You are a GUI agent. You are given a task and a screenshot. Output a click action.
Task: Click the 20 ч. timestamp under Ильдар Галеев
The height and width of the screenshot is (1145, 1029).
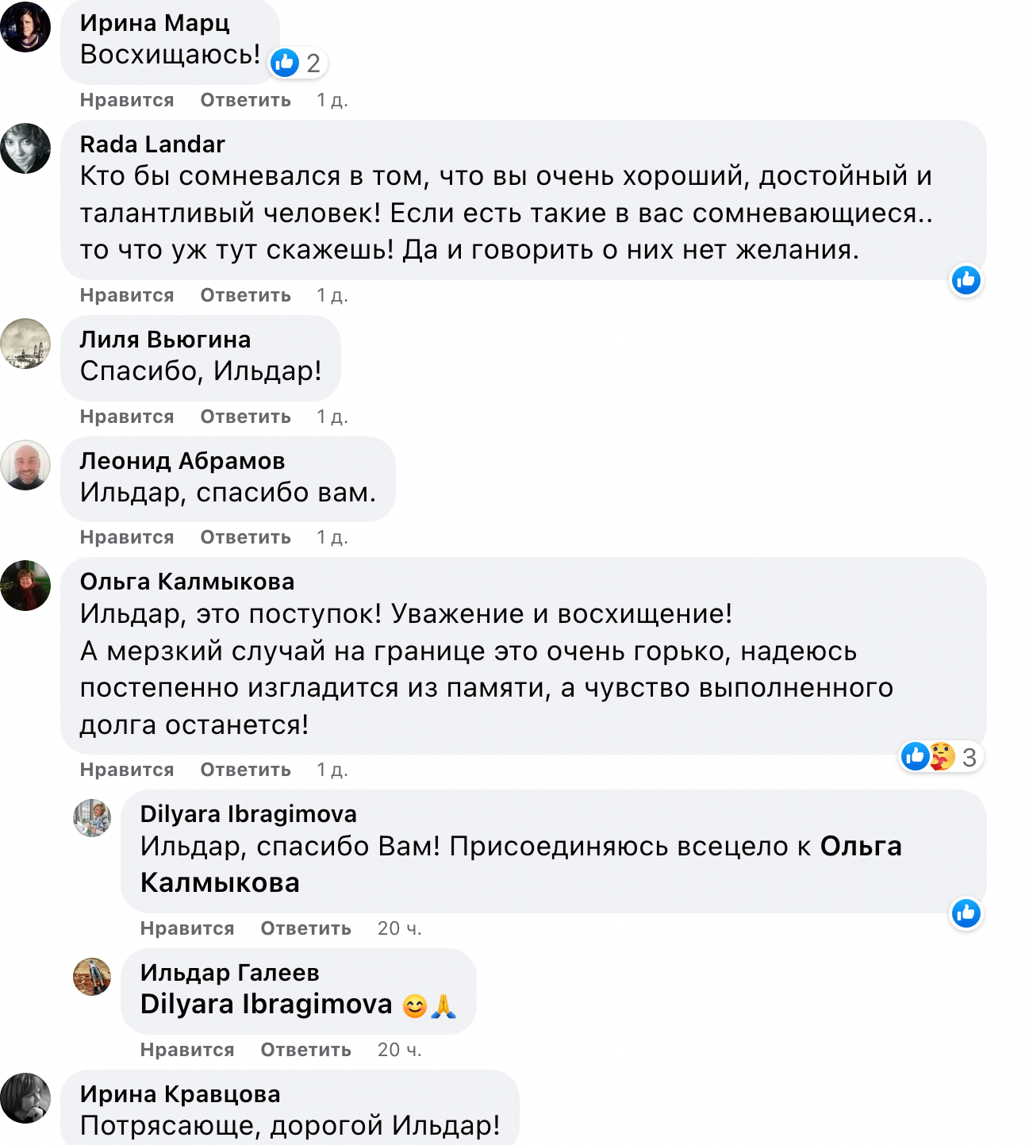coord(399,1050)
